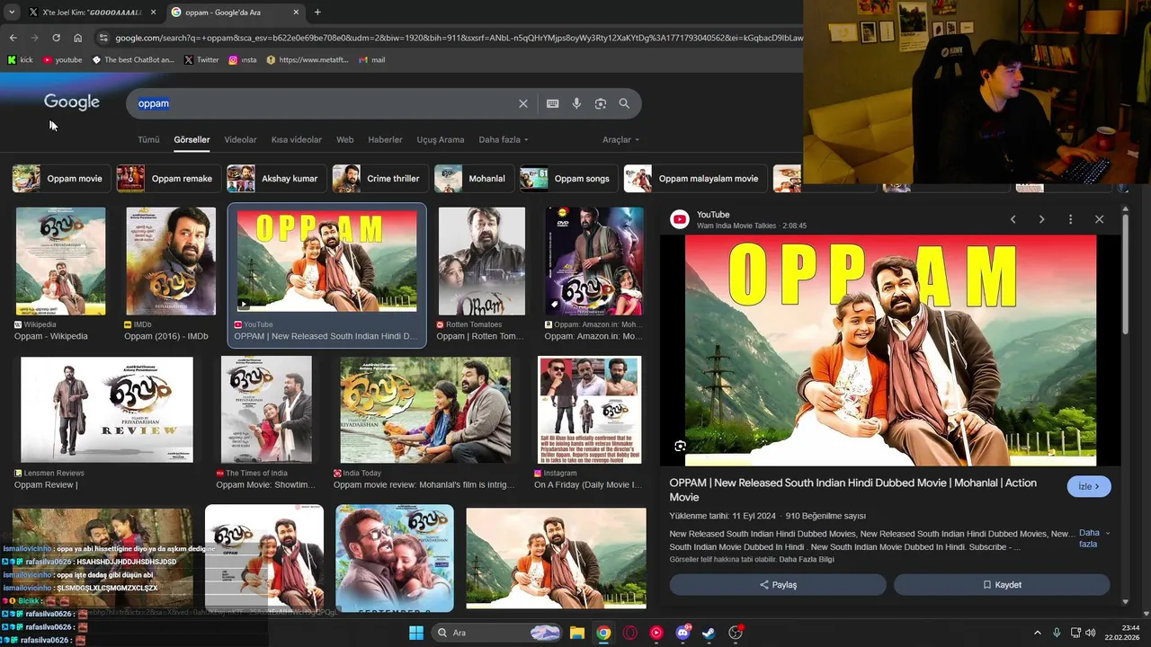Open the Instagram On A Friday thumbnail
Image resolution: width=1151 pixels, height=647 pixels.
coord(590,410)
